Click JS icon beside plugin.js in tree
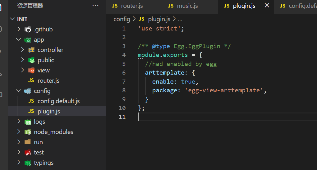The width and height of the screenshot is (317, 170). click(31, 111)
